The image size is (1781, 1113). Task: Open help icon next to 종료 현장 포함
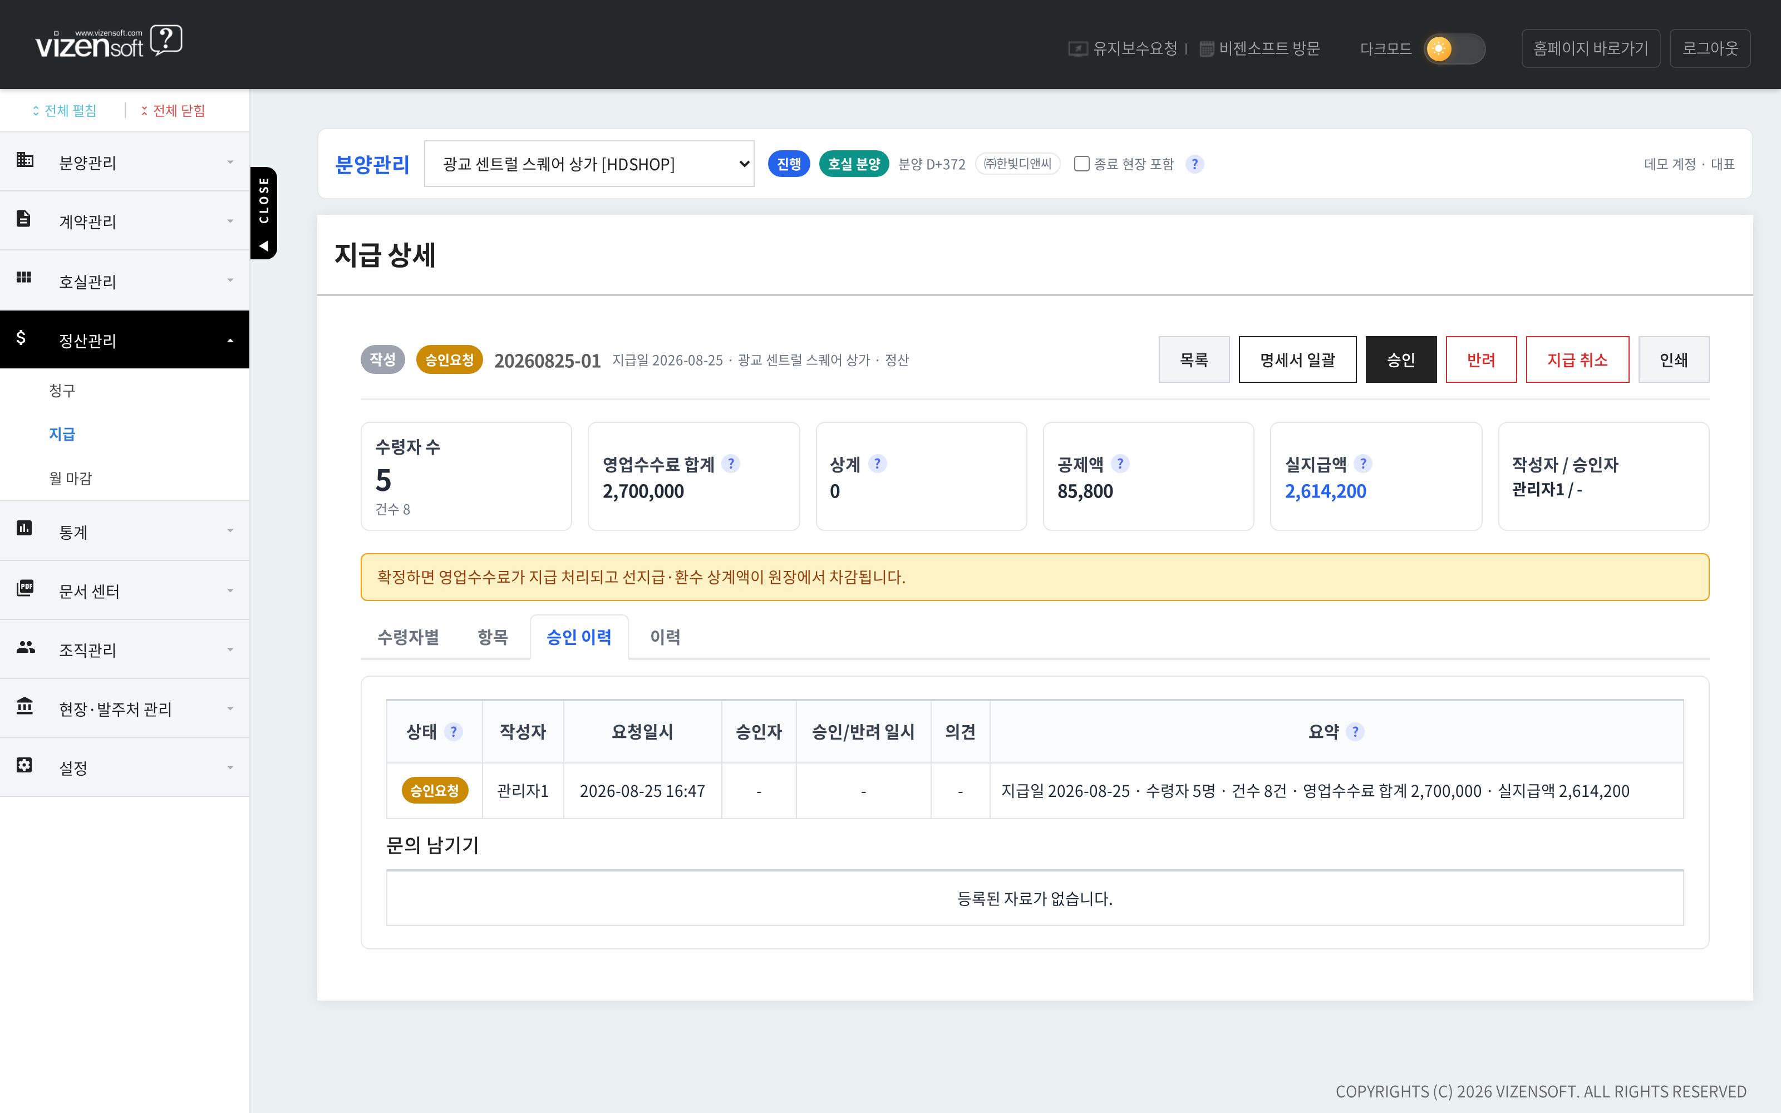click(1194, 164)
